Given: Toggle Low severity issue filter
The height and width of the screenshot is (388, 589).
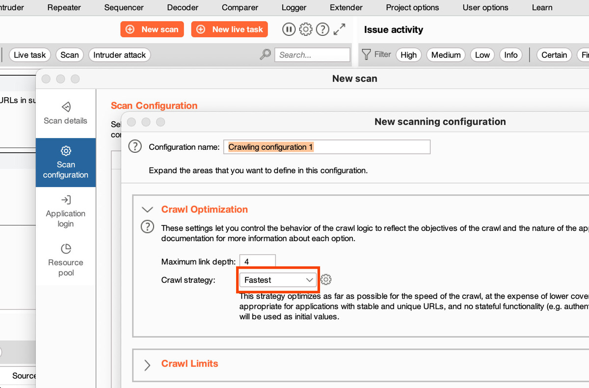Looking at the screenshot, I should coord(482,55).
